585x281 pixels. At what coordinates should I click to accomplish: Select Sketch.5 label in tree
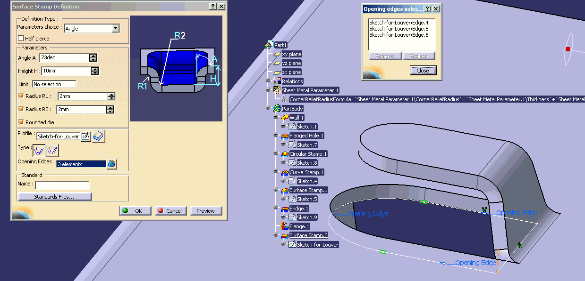click(x=307, y=199)
